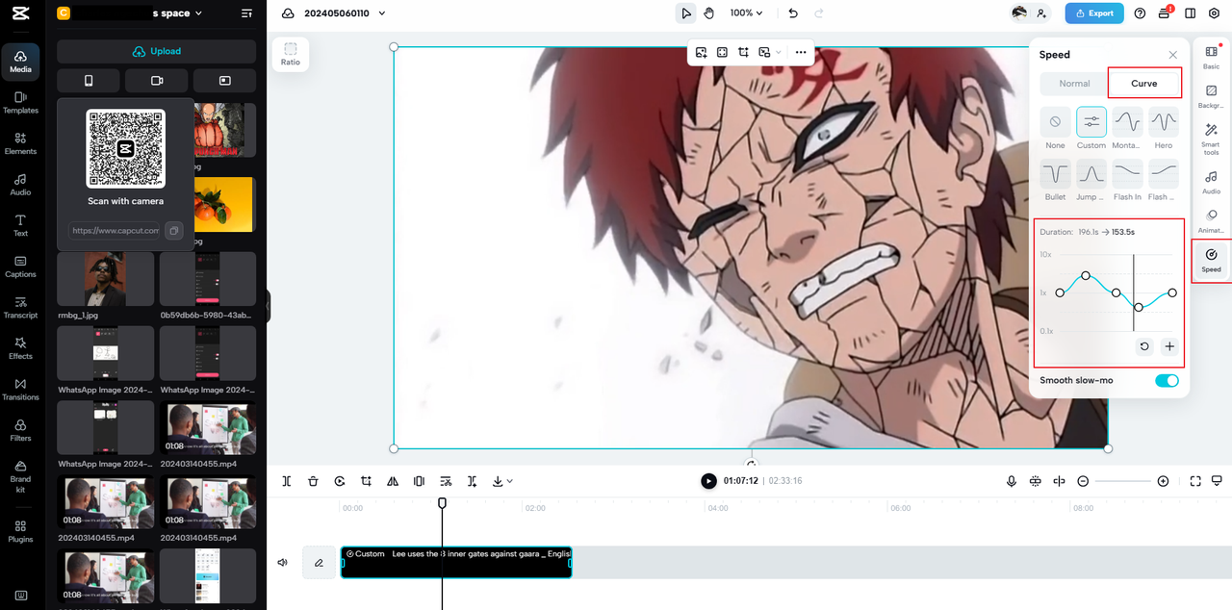The width and height of the screenshot is (1232, 610).
Task: Click the highest control point on speed curve
Action: (x=1086, y=275)
